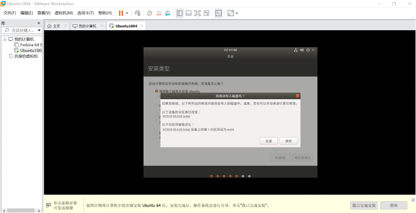Click the library search input field

coord(21,30)
